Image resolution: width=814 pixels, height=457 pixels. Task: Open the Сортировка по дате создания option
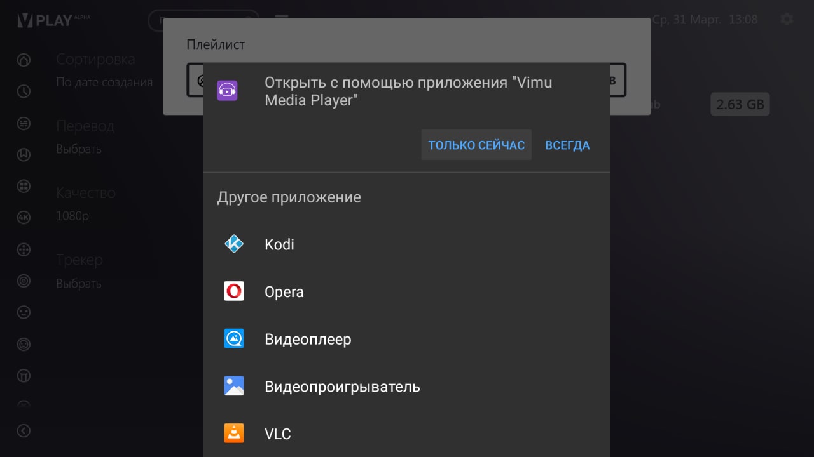click(104, 70)
